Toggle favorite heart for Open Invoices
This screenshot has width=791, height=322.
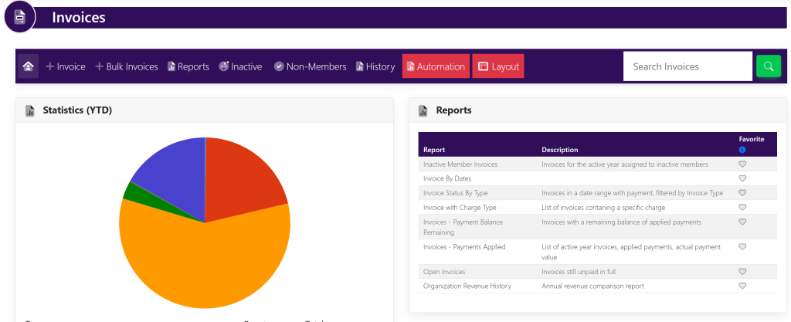(742, 272)
